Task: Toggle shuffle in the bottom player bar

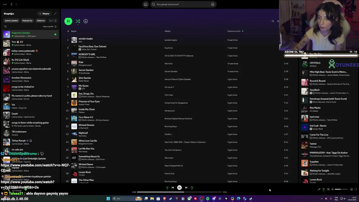Action: point(167,188)
